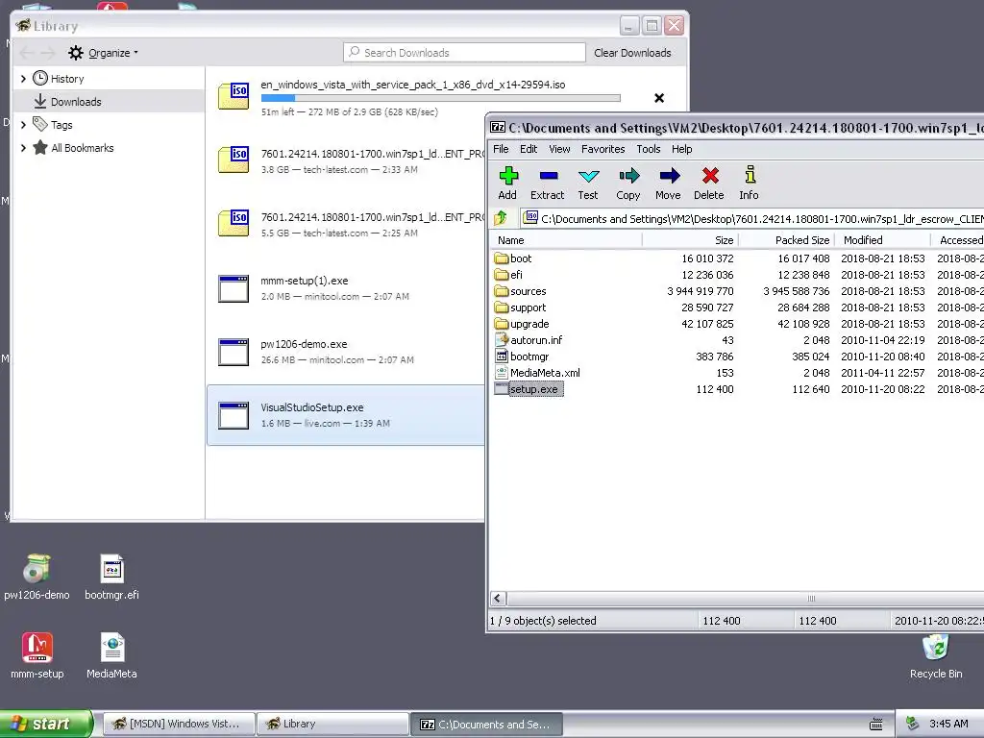Image resolution: width=984 pixels, height=738 pixels.
Task: Sort by the Size column header
Action: pos(690,239)
